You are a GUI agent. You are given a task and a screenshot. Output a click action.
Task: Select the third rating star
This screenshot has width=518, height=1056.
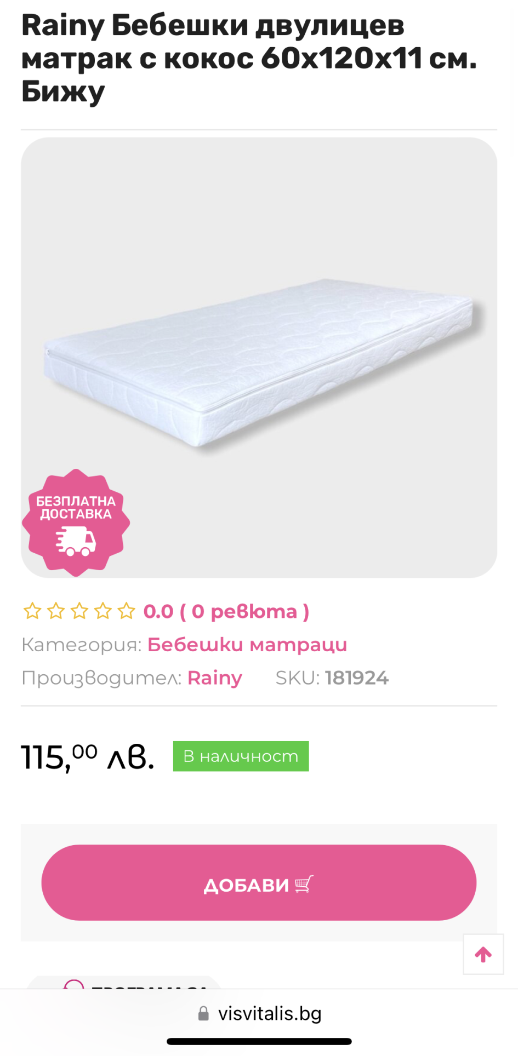(x=79, y=611)
